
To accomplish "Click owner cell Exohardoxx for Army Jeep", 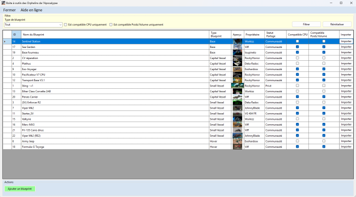I will coord(254,141).
